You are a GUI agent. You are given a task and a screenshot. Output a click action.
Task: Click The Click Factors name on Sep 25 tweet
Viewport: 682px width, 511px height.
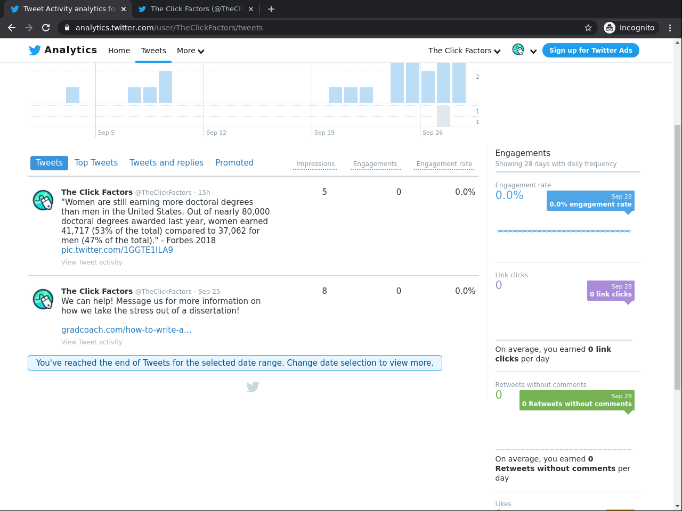pos(97,291)
